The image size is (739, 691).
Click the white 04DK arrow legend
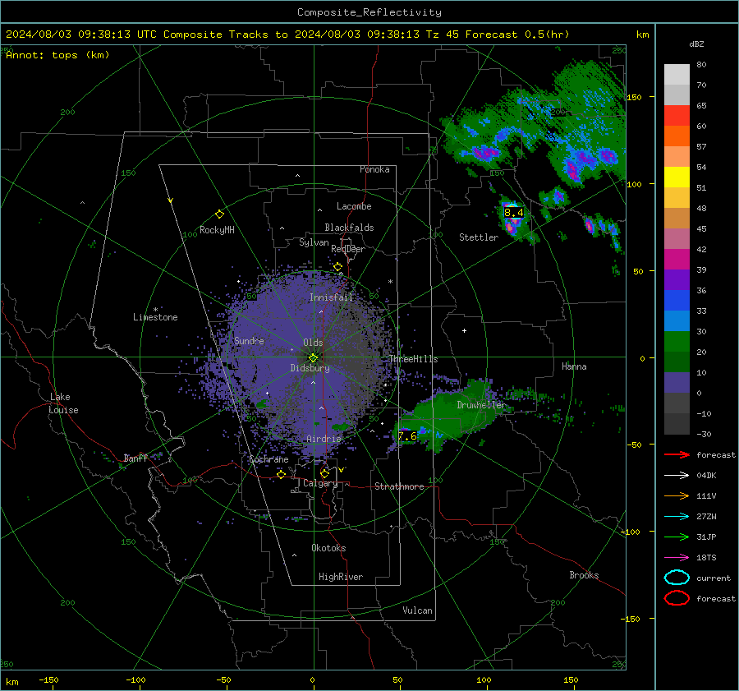[x=677, y=476]
